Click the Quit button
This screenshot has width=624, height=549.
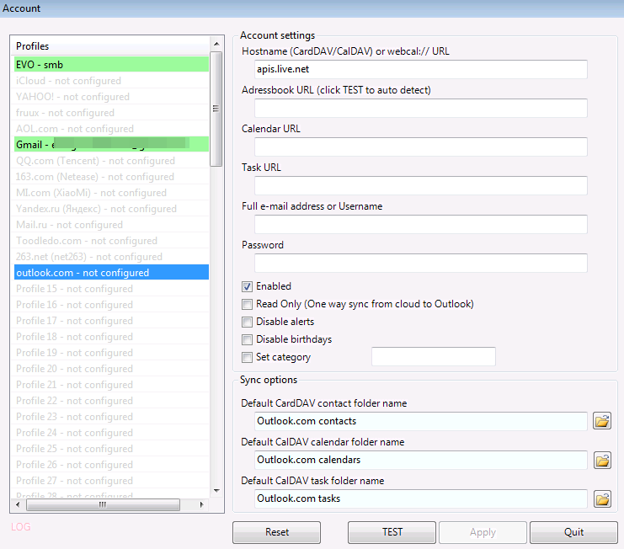573,532
